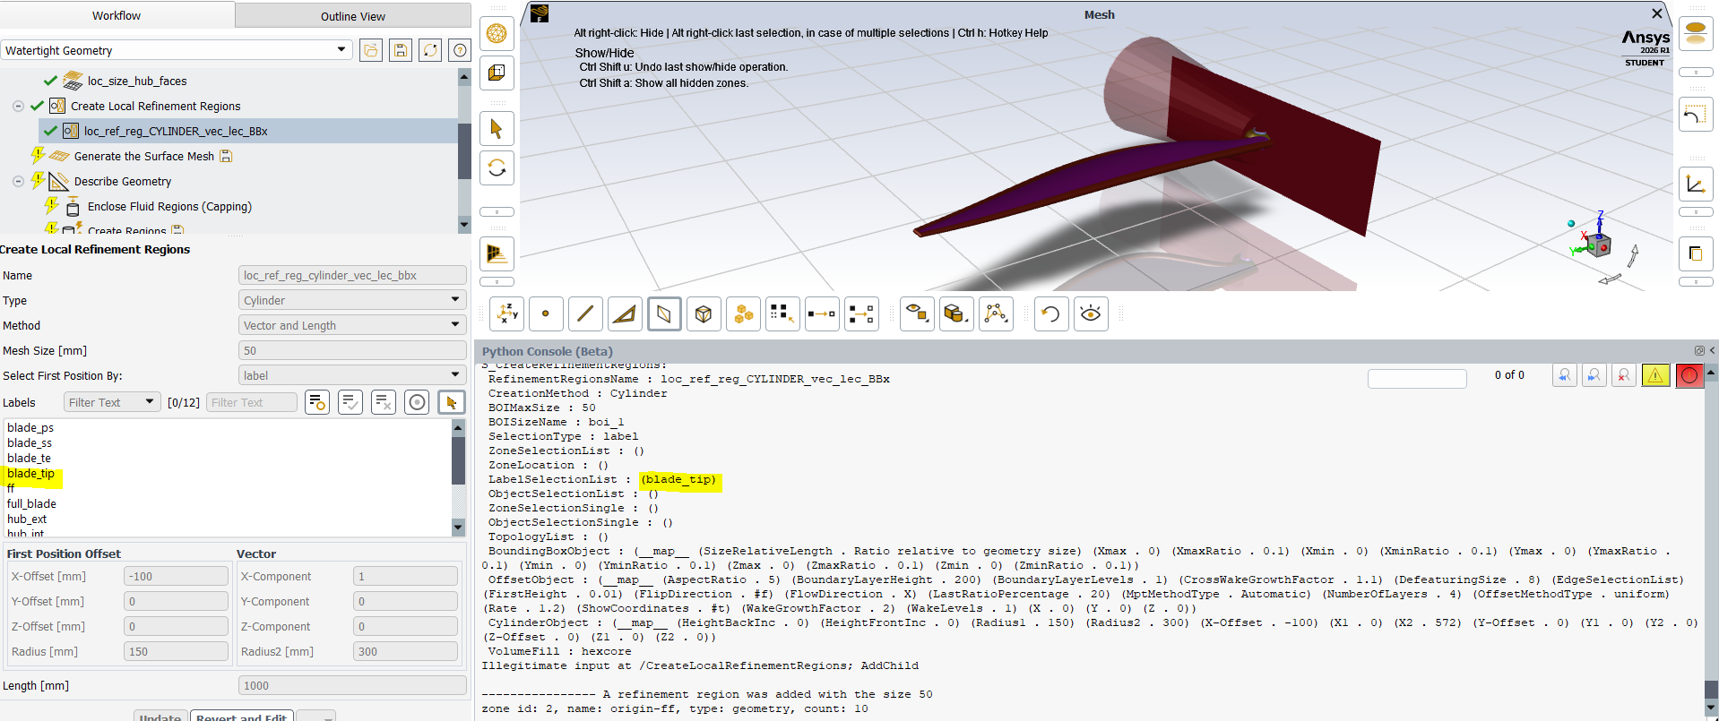Click the globe mesh display icon
1719x721 pixels.
coord(497,34)
